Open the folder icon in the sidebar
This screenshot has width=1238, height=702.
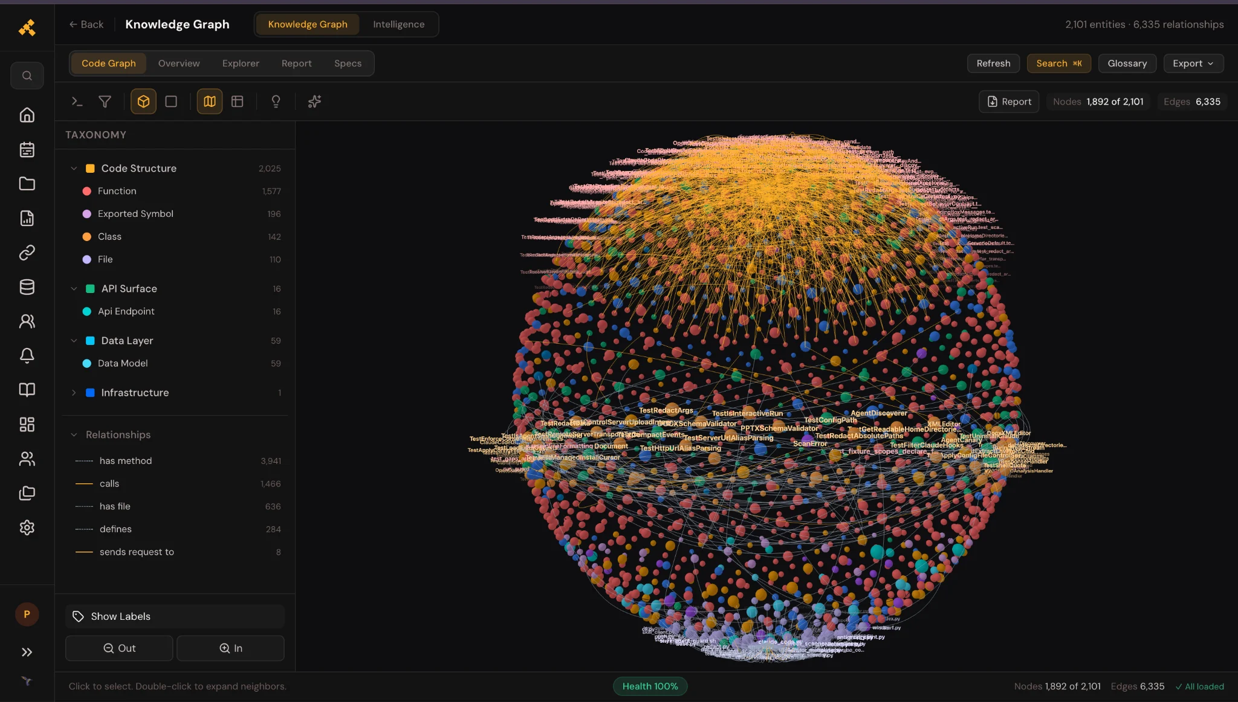(x=27, y=184)
